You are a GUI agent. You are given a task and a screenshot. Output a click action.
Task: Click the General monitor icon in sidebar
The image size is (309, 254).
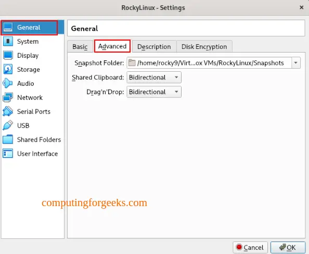click(8, 27)
